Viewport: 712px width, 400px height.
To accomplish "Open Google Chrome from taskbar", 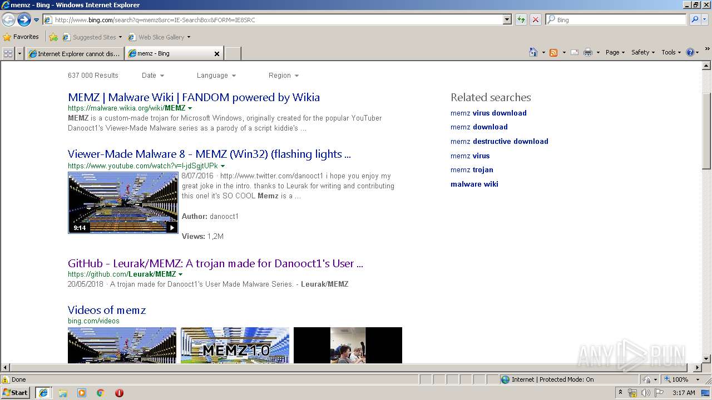I will coord(101,393).
